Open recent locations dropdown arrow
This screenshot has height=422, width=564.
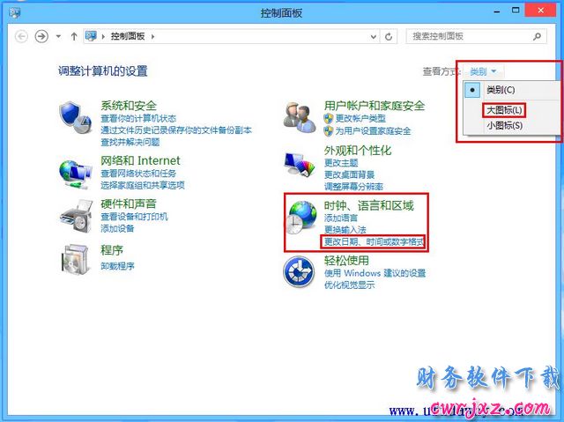(58, 36)
